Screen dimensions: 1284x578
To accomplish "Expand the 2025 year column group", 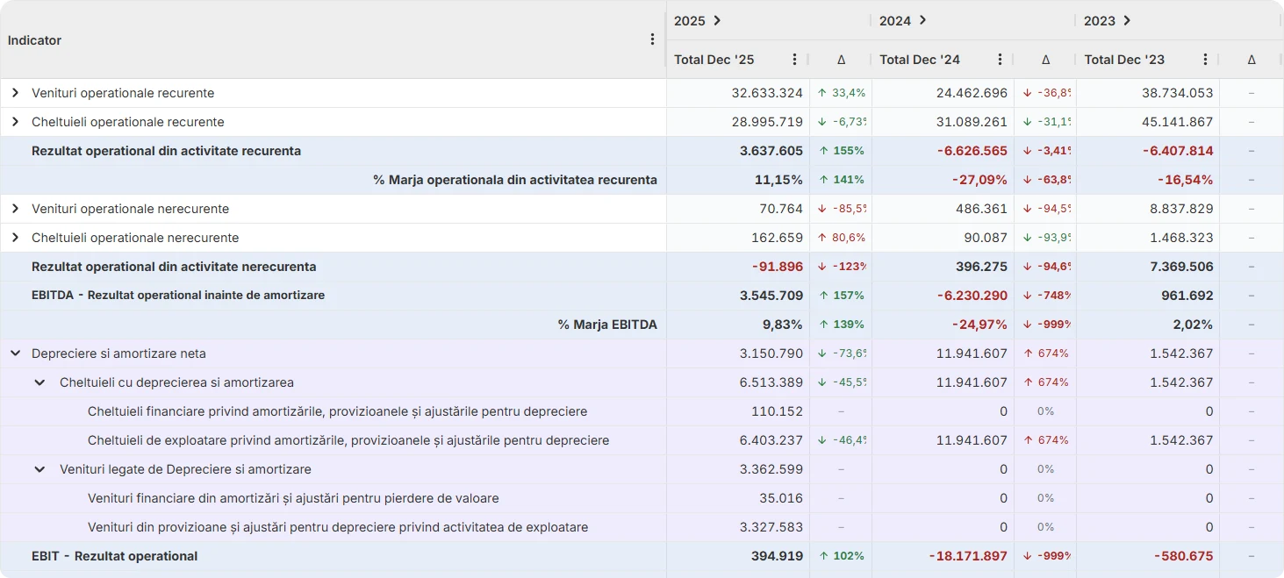I will pyautogui.click(x=717, y=20).
